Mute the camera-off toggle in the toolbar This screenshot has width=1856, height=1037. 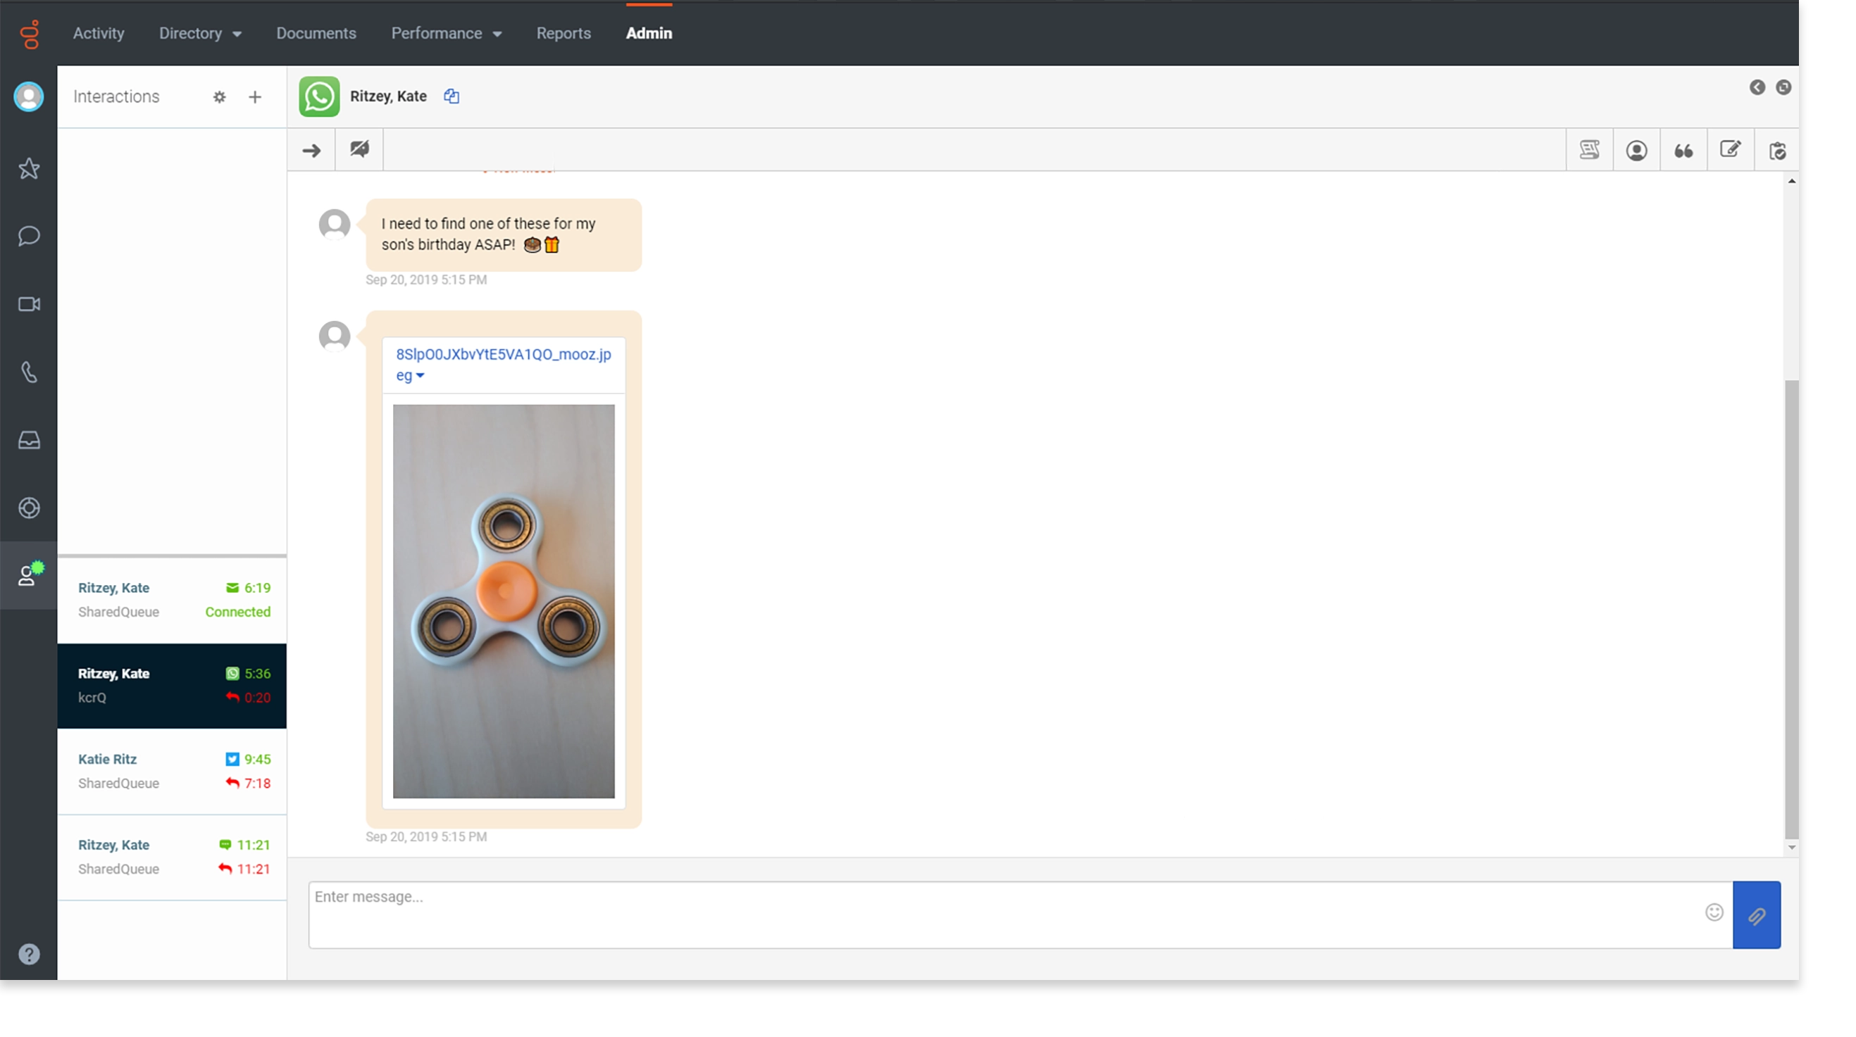click(358, 150)
